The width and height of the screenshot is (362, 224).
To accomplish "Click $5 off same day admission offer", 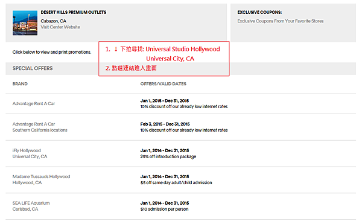I will pos(176,183).
